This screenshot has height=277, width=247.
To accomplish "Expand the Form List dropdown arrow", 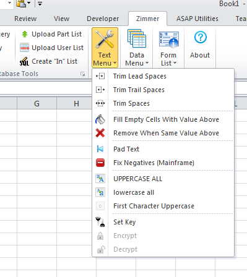I will [x=175, y=63].
